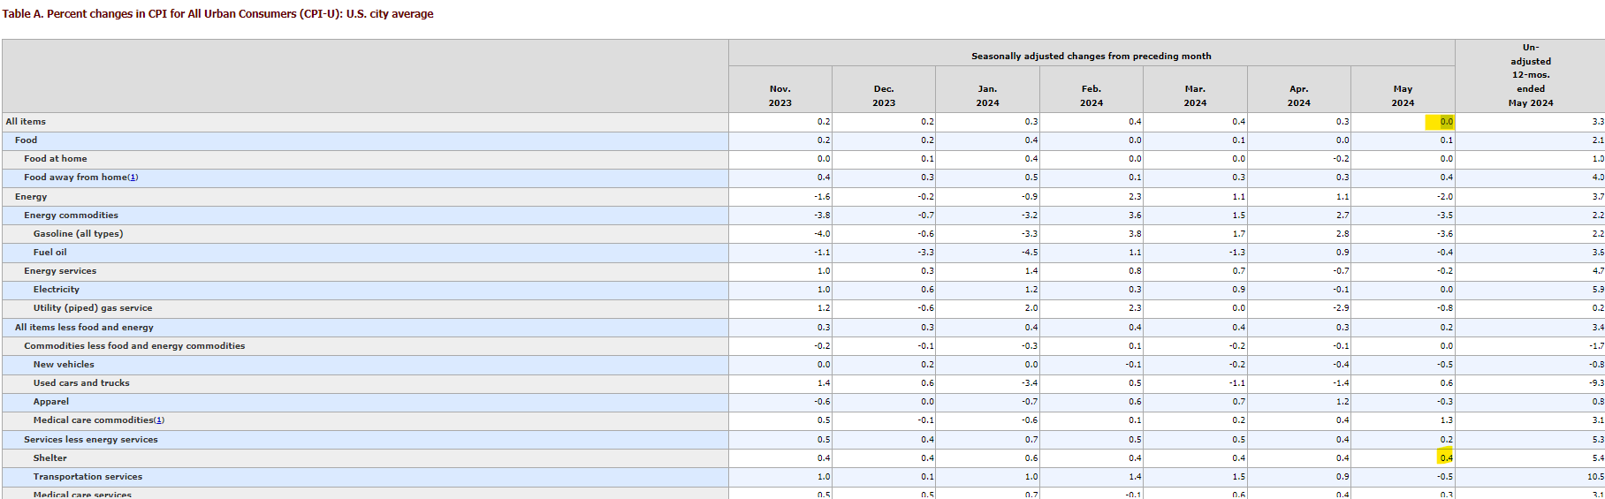Open footnote link after Medical care commodities
Screen dimensions: 1605x499
pos(159,420)
